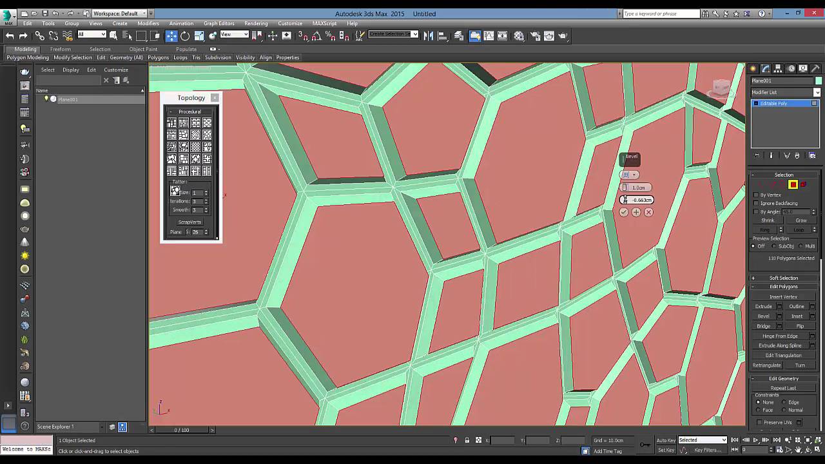The image size is (825, 464).
Task: Collapse the Edit Geometry rollout
Action: [784, 378]
